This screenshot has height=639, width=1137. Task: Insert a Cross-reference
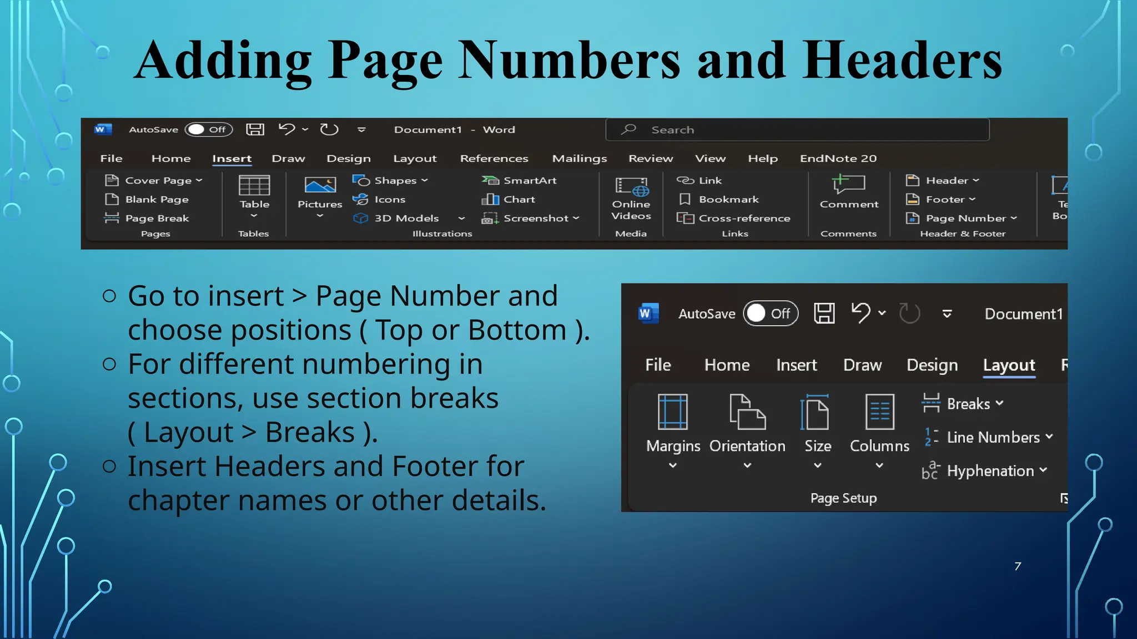point(733,218)
